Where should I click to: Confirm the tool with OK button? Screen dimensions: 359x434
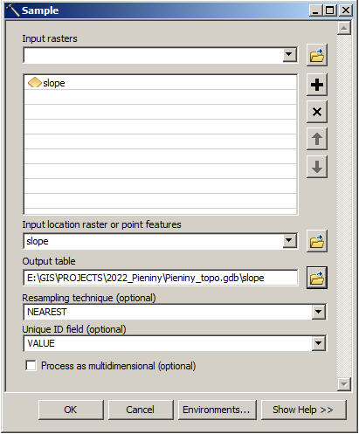(x=71, y=410)
